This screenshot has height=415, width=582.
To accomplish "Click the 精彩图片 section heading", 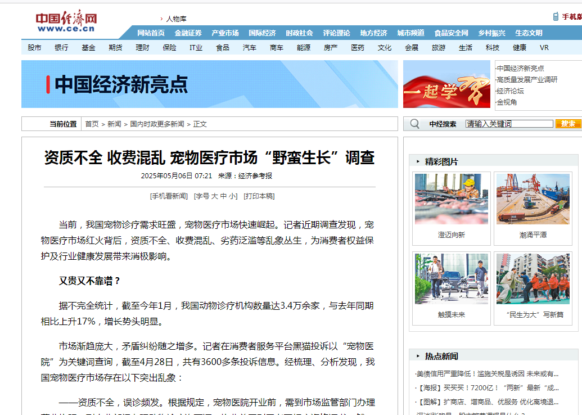I will pos(441,161).
